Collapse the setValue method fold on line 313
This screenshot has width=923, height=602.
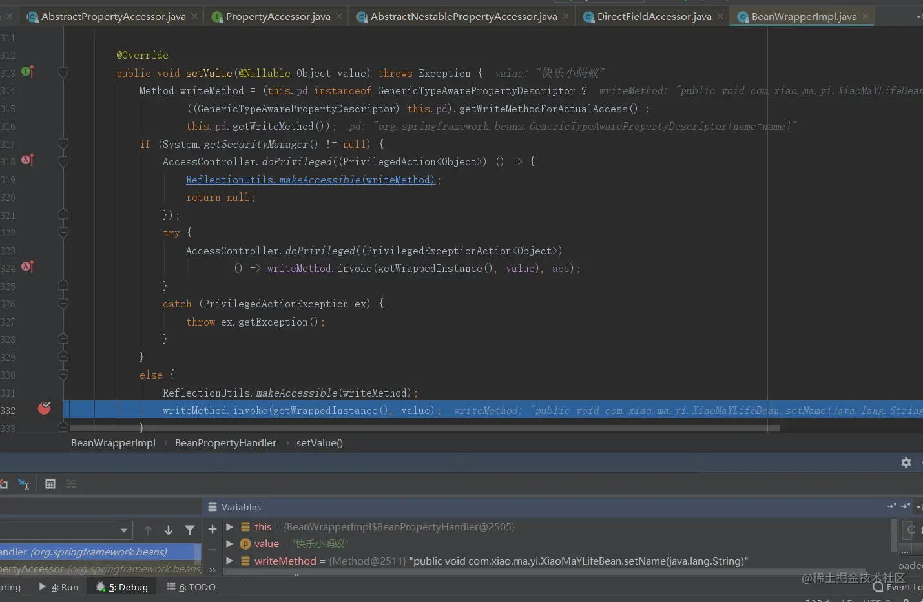(63, 73)
